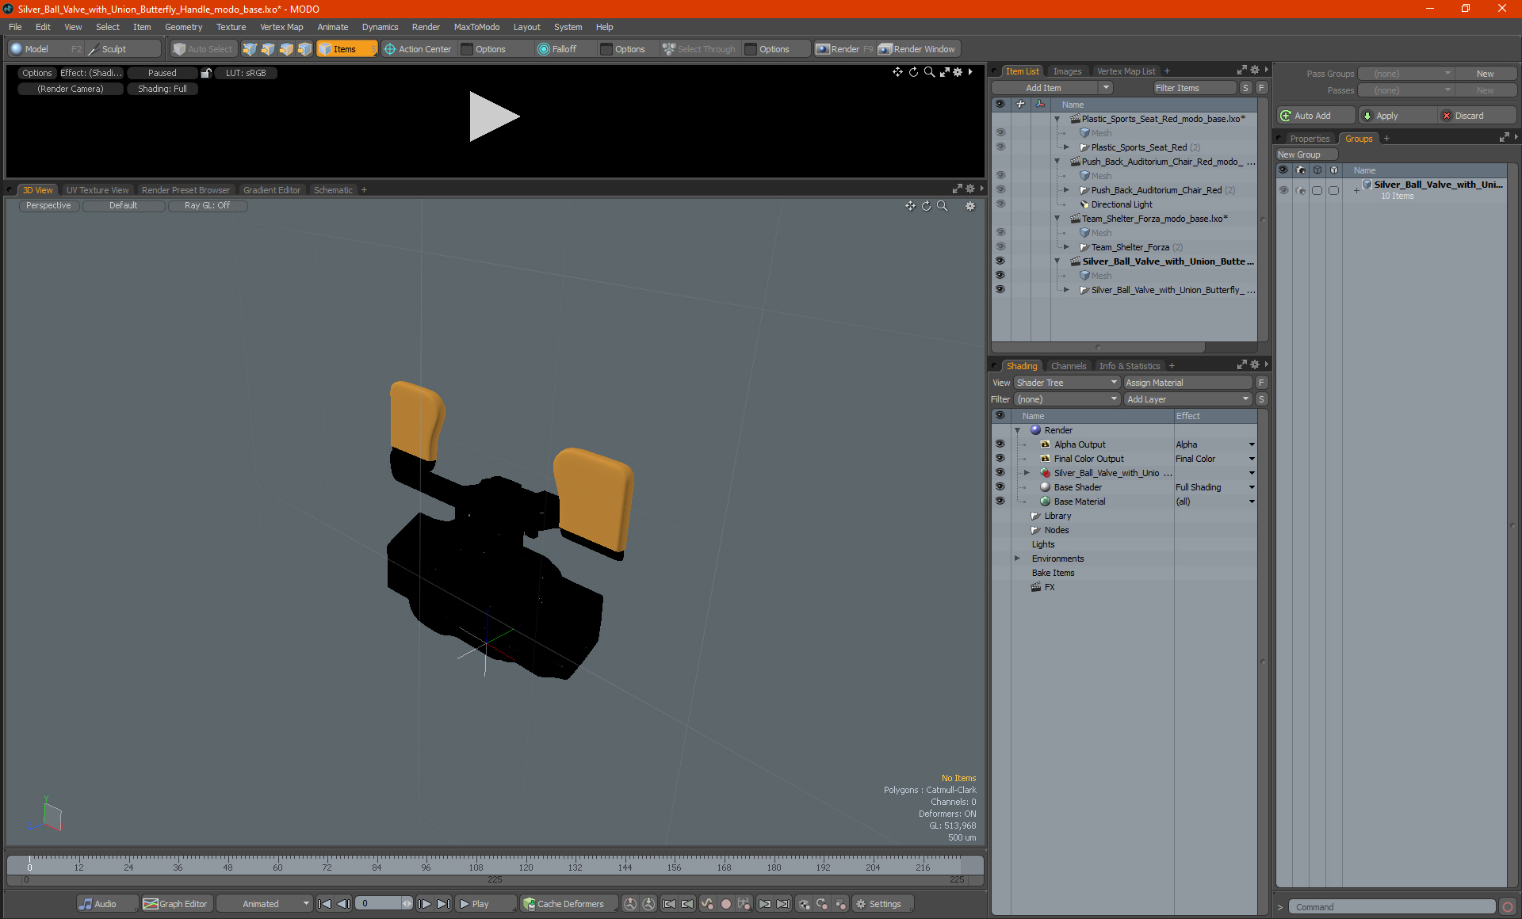Toggle the lock icon beside Paused
Image resolution: width=1522 pixels, height=919 pixels.
206,73
